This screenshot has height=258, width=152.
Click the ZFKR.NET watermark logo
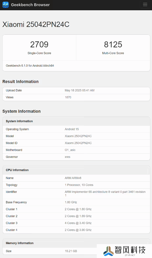tap(124, 251)
